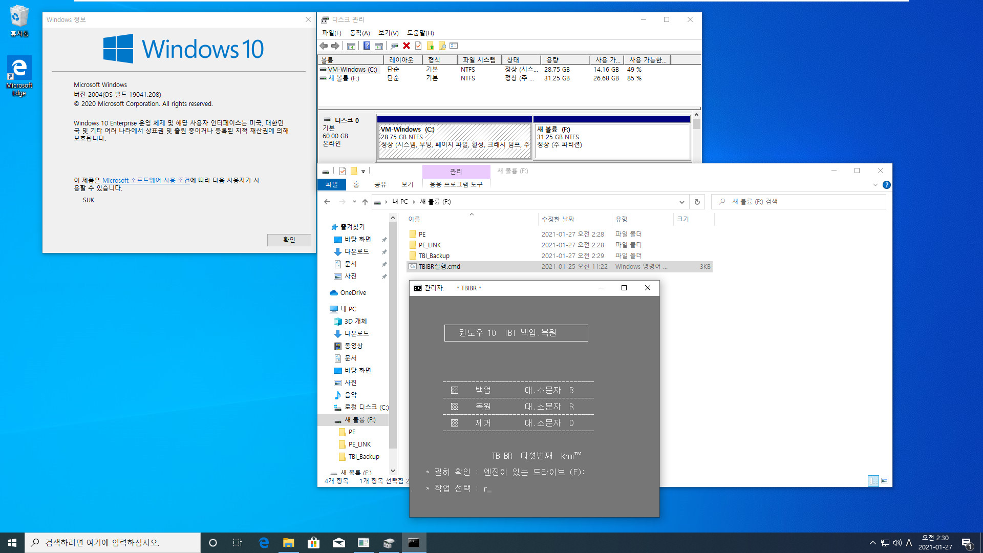The width and height of the screenshot is (983, 553).
Task: Open Microsoft Edge desktop shortcut
Action: (x=19, y=76)
